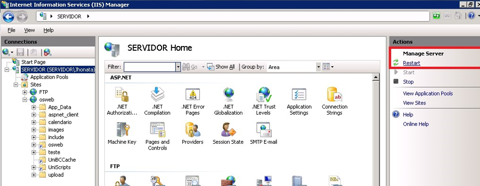Click Show All button in filter bar
This screenshot has width=480, height=186.
click(x=221, y=67)
